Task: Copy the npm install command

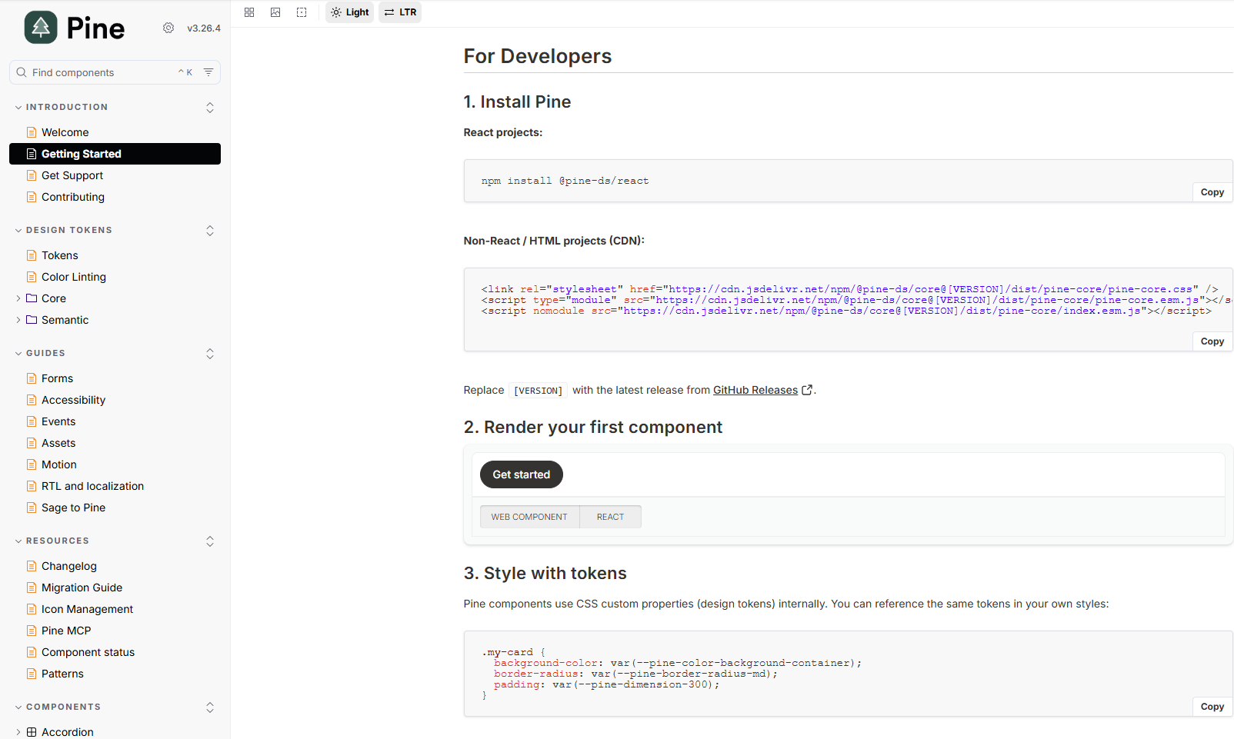Action: pyautogui.click(x=1212, y=192)
